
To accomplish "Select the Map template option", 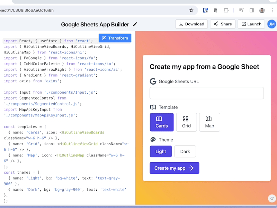I will click(x=209, y=122).
